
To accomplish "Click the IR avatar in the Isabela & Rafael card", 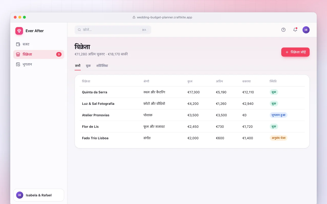I will pos(20,195).
